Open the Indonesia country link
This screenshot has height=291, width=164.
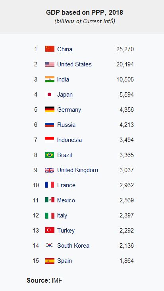69,140
